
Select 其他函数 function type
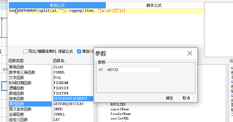pyautogui.click(x=30, y=104)
